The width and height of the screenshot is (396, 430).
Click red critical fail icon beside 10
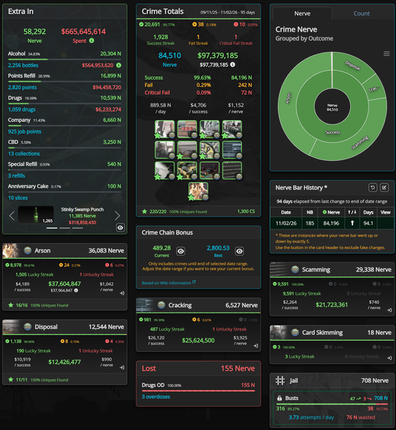236,24
